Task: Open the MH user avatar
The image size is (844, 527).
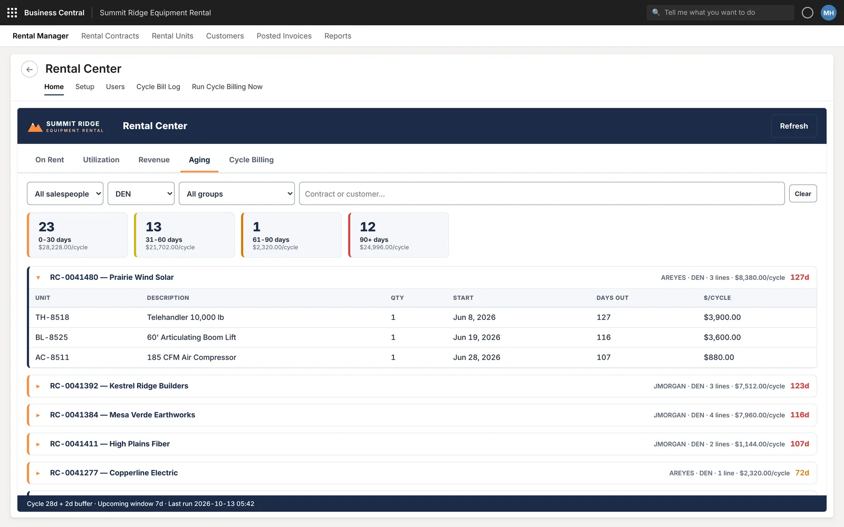Action: (x=829, y=13)
